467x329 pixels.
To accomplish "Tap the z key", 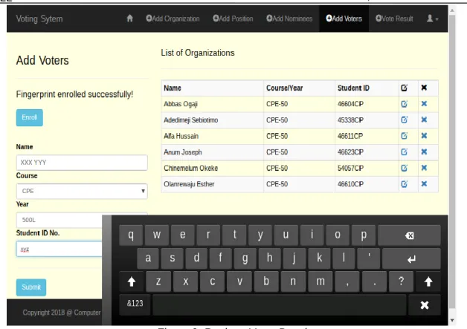I will click(x=158, y=281).
